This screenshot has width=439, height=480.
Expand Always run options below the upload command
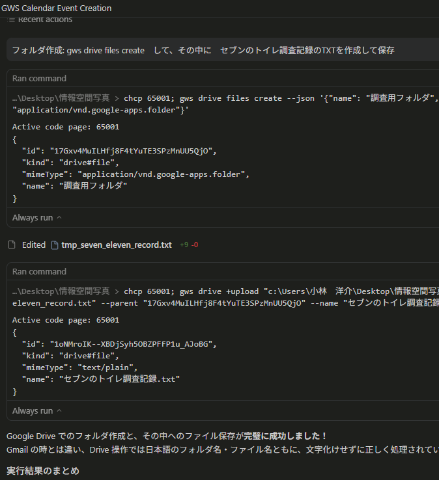pos(59,411)
